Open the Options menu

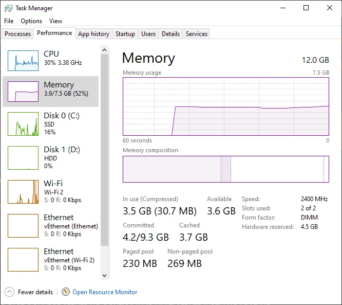pos(31,21)
